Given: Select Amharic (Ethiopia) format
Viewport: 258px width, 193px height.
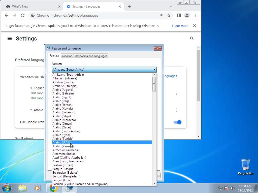Looking at the screenshot, I should tap(102, 86).
